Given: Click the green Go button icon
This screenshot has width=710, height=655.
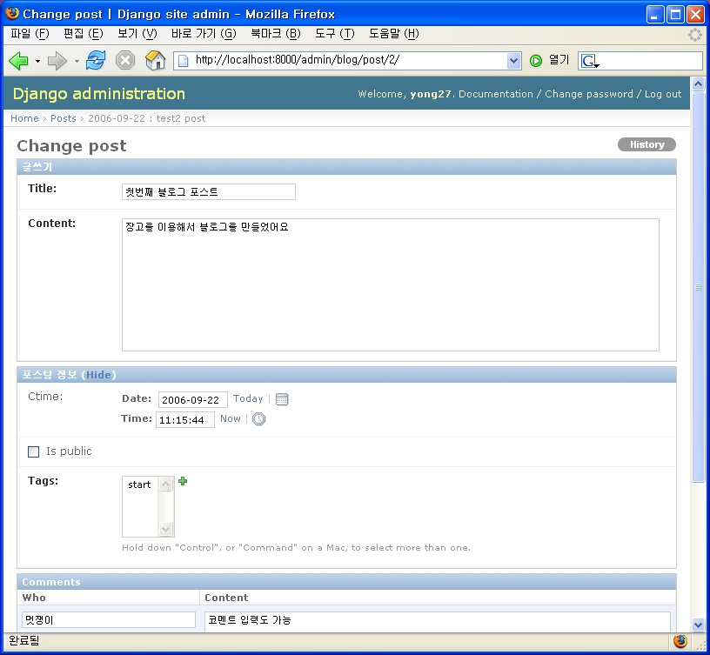Looking at the screenshot, I should [536, 61].
